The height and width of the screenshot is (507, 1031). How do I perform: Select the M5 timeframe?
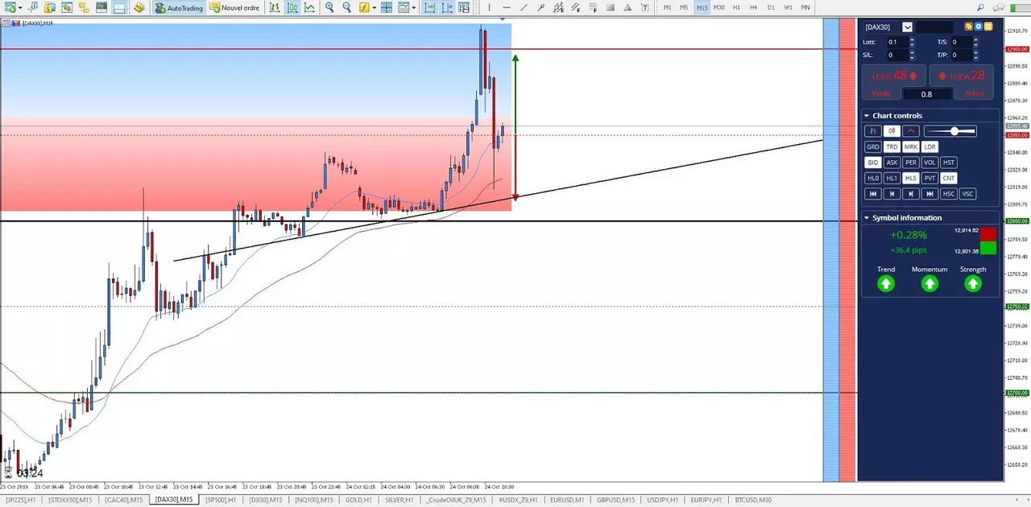coord(684,7)
